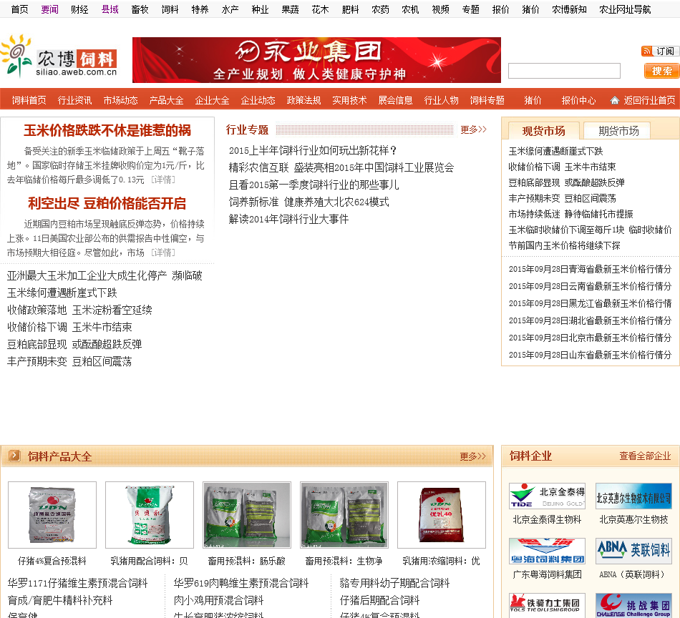Open the 北京金泰得 company logo
This screenshot has width=680, height=618.
pos(547,496)
